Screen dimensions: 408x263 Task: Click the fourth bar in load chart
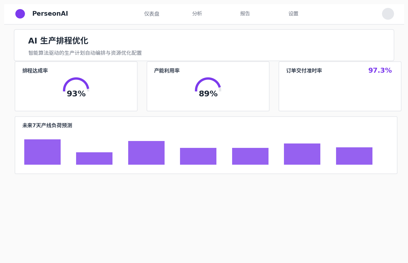coord(198,156)
